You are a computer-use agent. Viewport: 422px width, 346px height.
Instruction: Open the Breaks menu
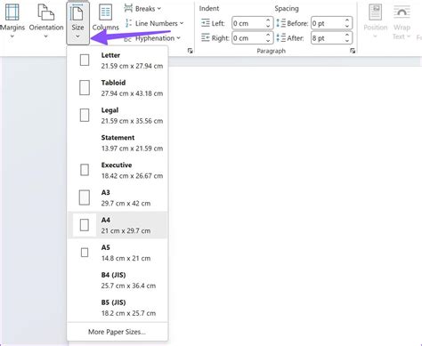142,9
